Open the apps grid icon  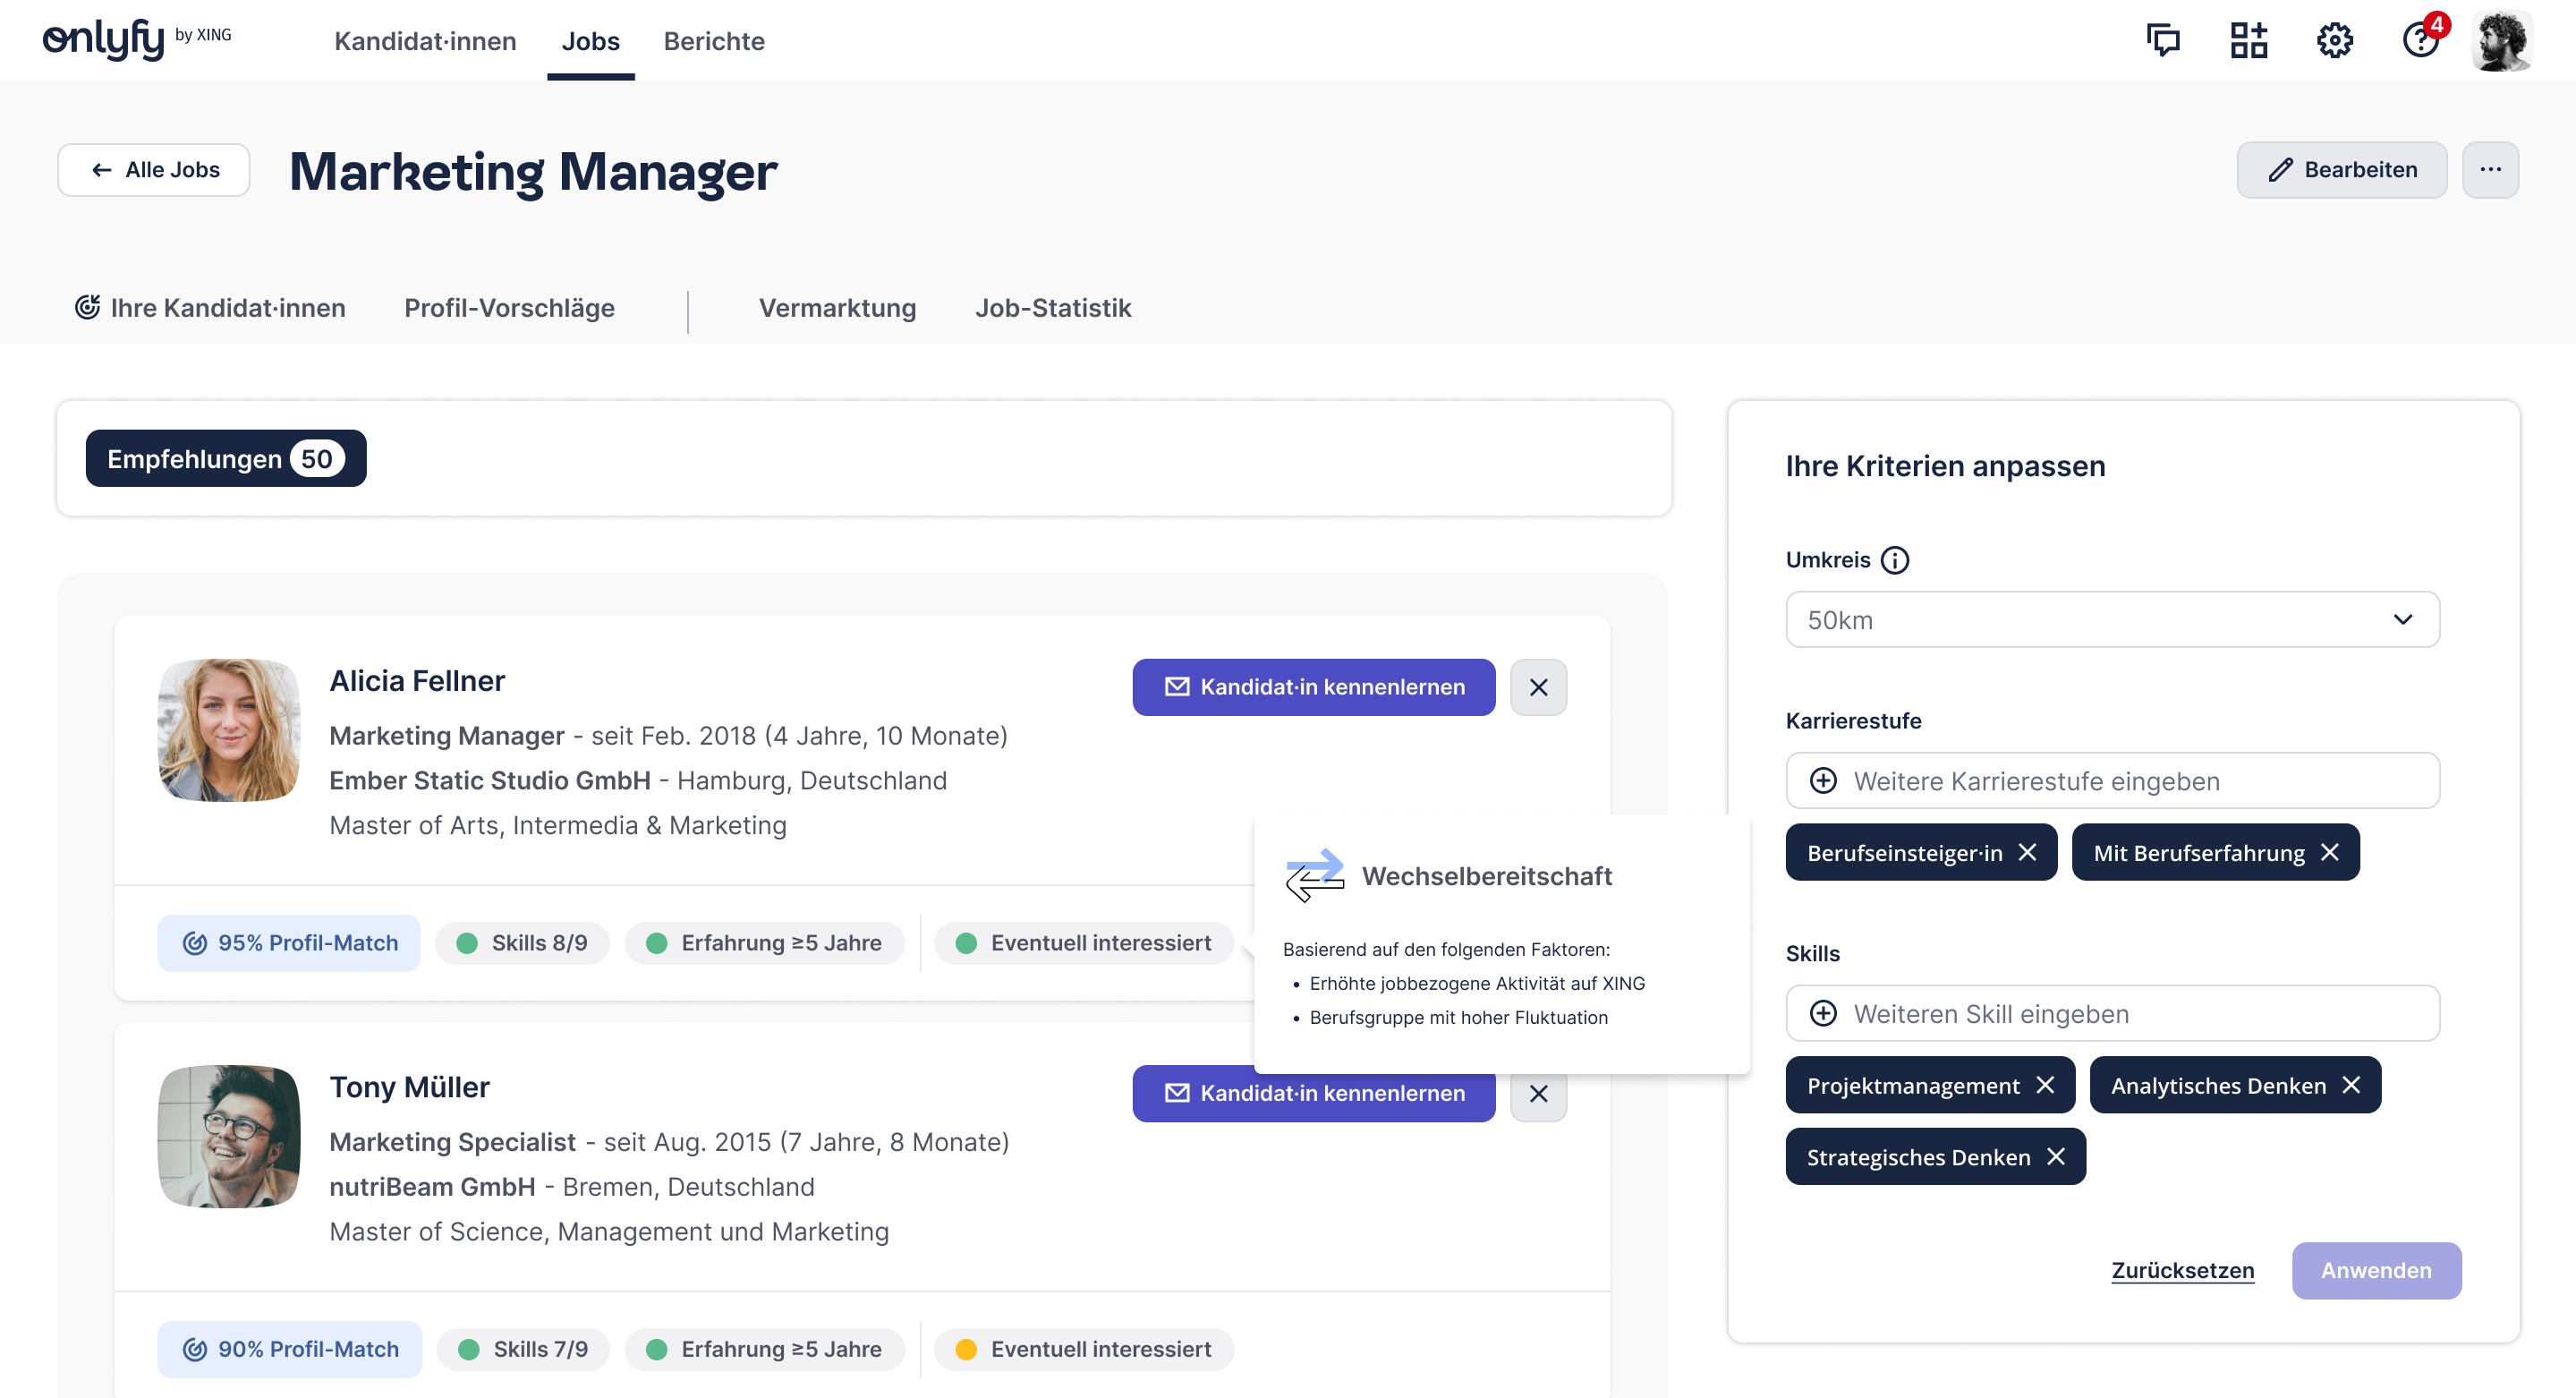tap(2248, 41)
